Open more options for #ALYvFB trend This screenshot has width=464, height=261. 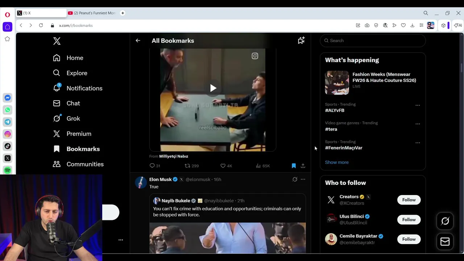click(418, 105)
